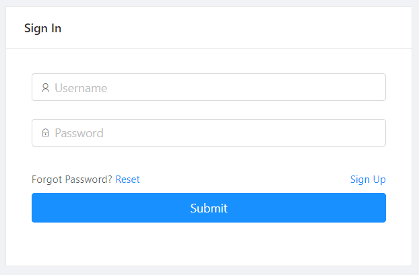Click the Forgot Password? text label
The height and width of the screenshot is (275, 419).
(x=72, y=180)
